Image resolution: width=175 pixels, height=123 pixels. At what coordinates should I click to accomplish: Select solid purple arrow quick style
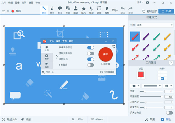[x=146, y=37]
